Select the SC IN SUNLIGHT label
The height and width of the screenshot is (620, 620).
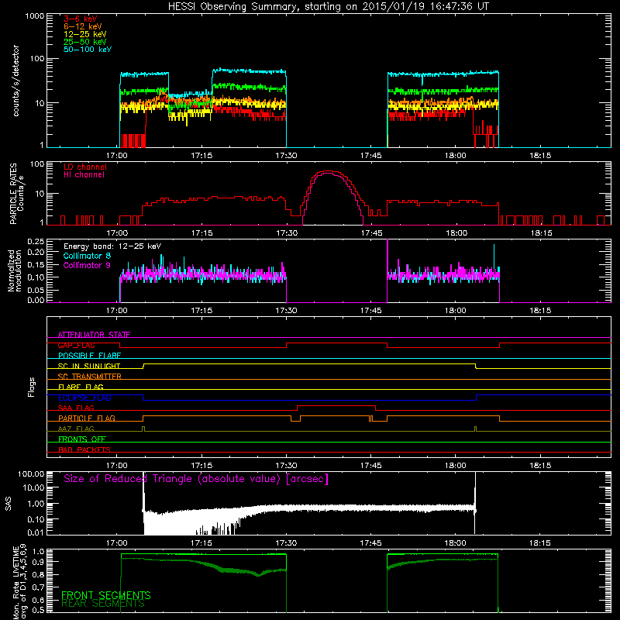89,366
